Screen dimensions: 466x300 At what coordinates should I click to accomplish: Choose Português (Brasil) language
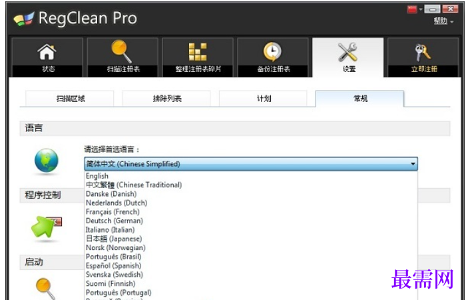point(251,257)
